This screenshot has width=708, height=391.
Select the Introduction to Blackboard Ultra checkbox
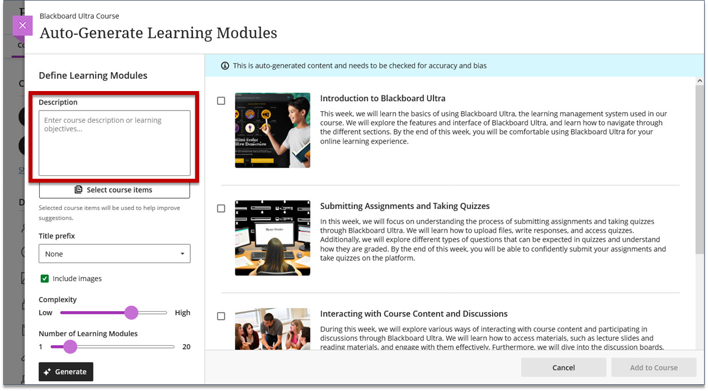tap(221, 101)
